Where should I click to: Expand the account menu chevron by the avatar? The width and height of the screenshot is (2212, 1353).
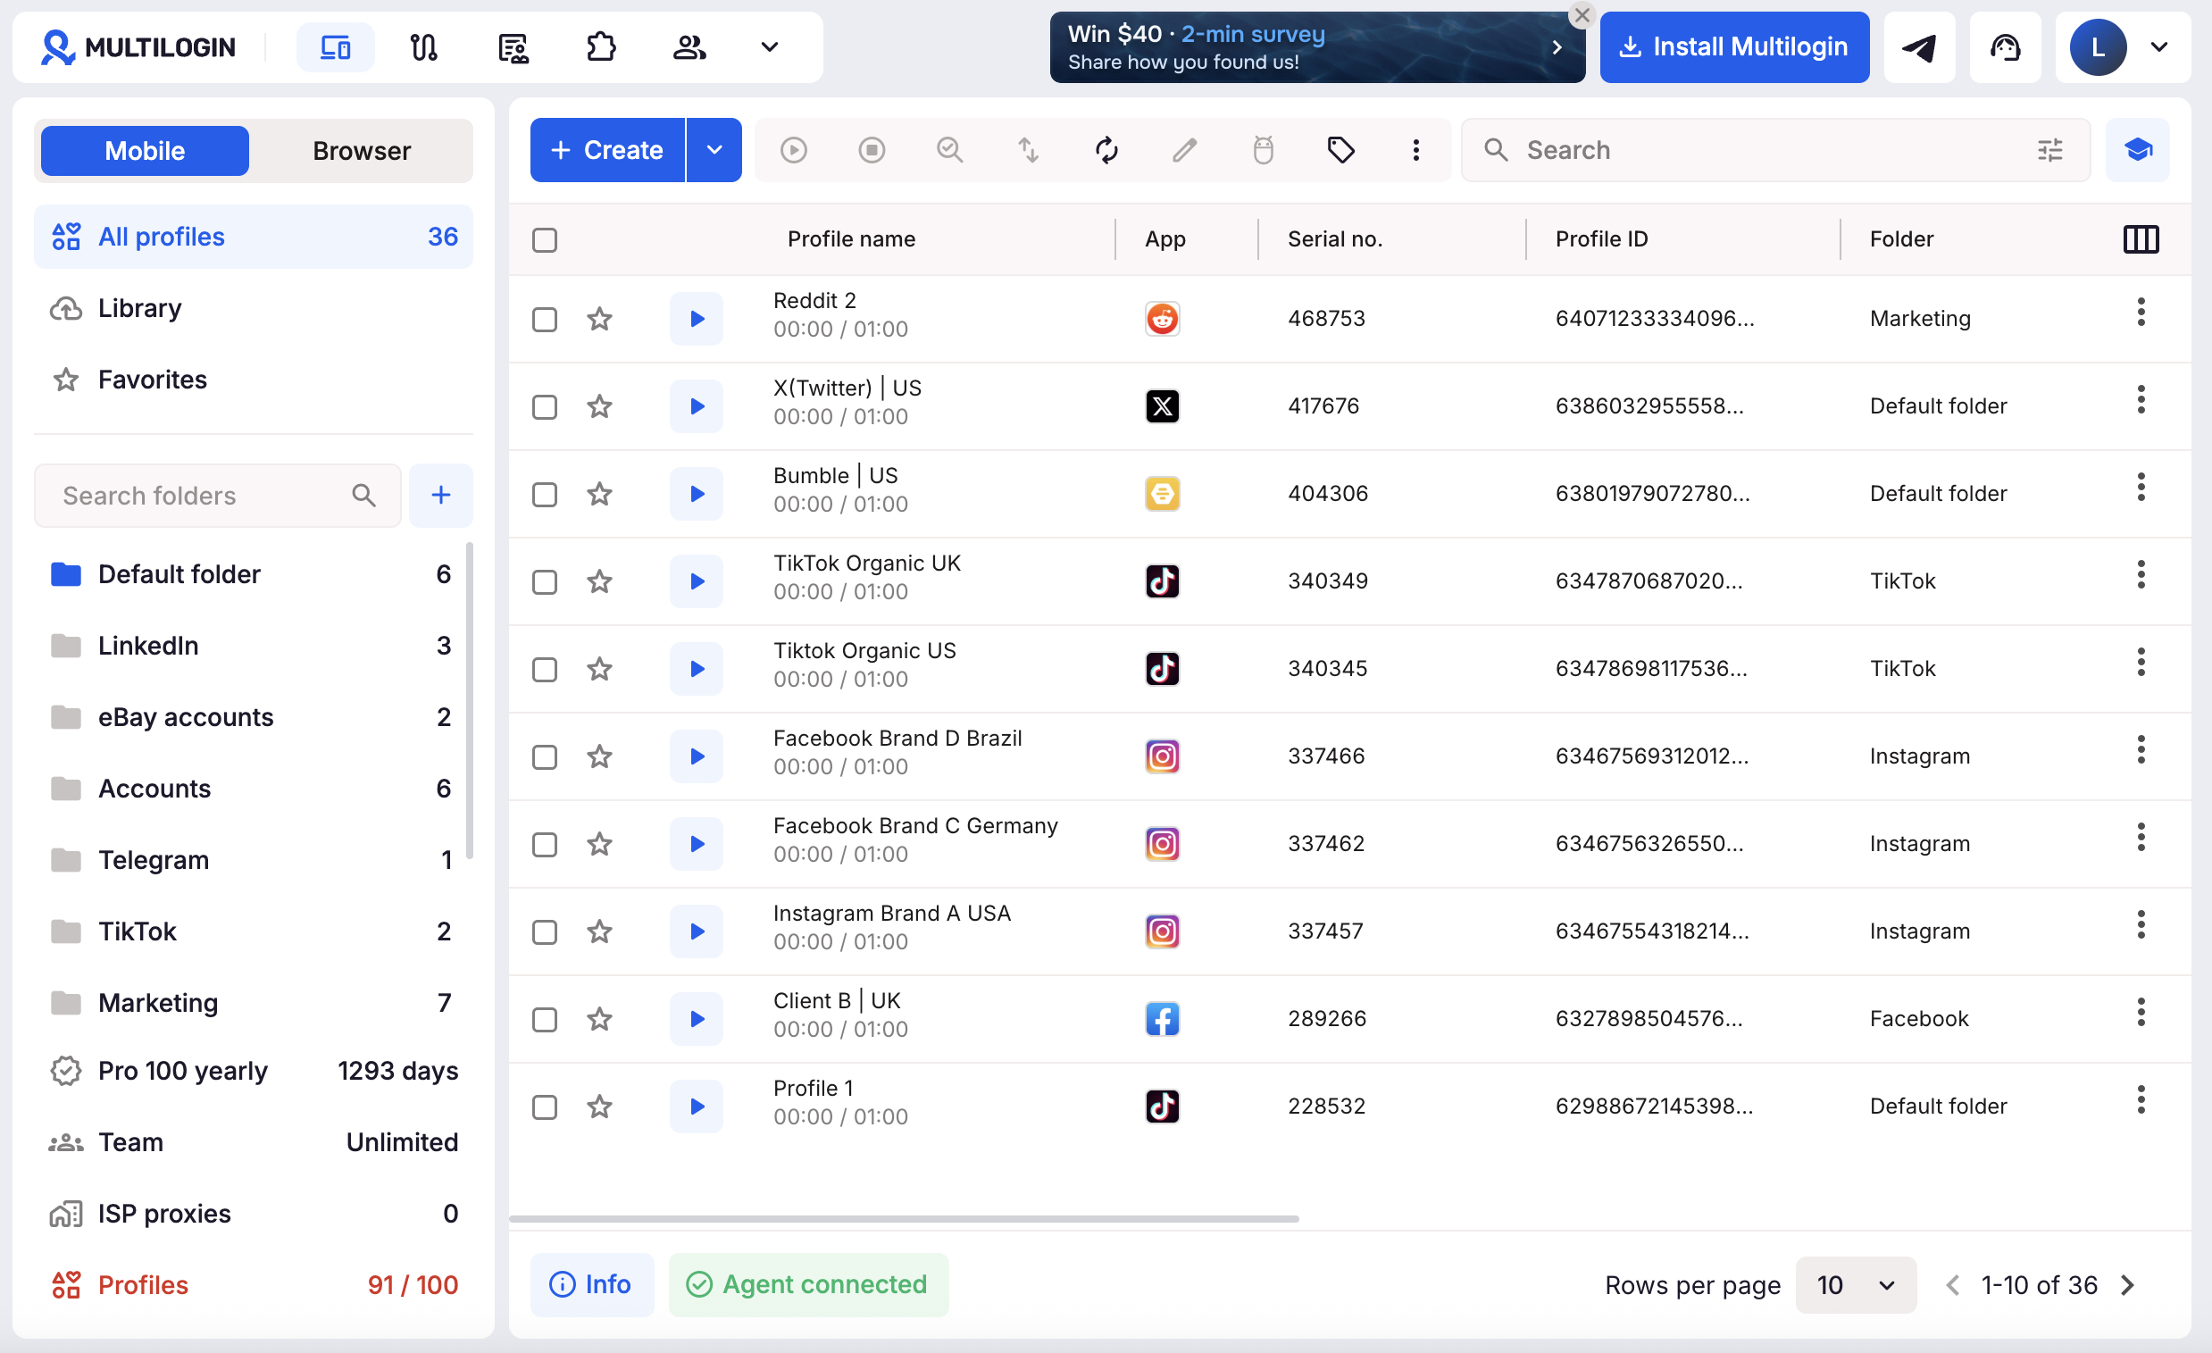2159,46
